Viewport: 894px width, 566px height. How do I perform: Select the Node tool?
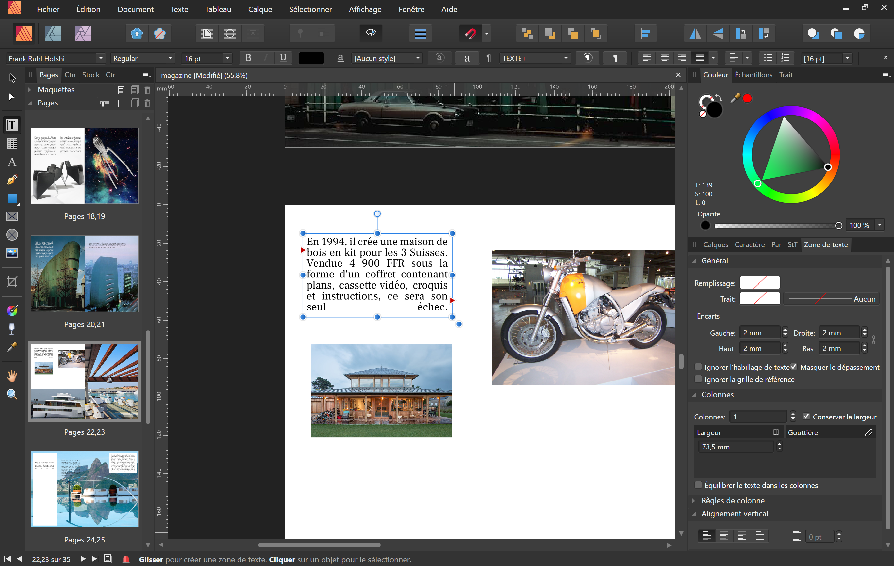12,97
